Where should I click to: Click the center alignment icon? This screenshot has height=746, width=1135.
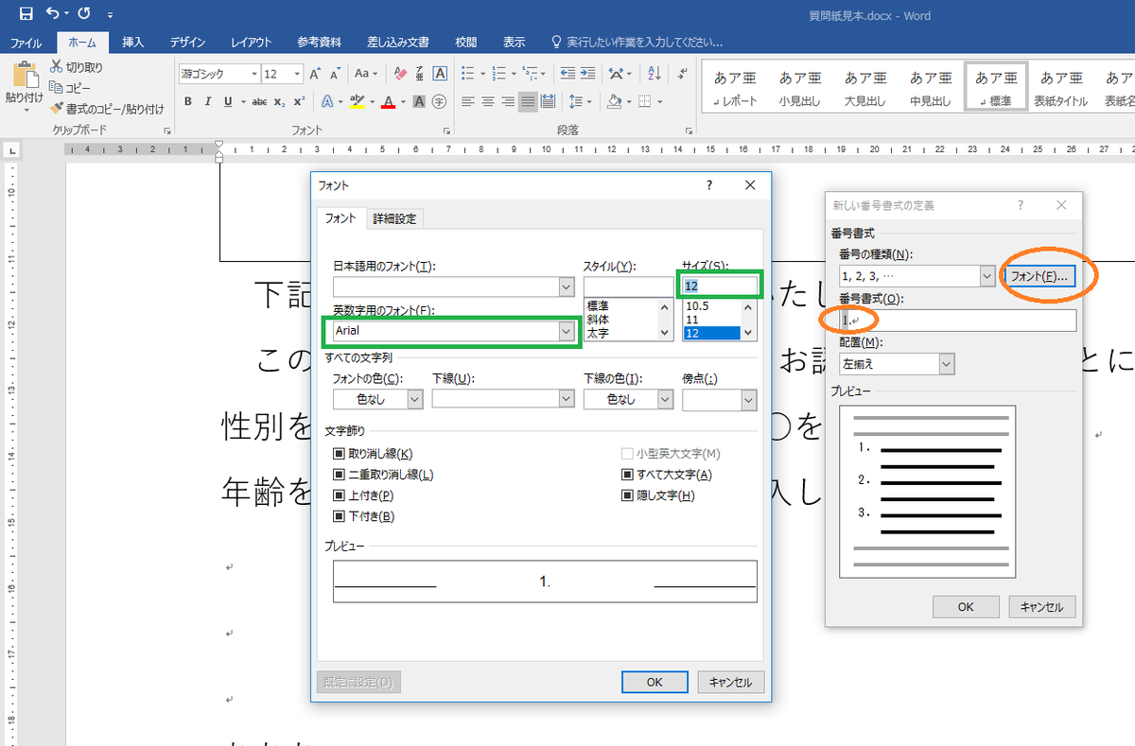pyautogui.click(x=488, y=101)
